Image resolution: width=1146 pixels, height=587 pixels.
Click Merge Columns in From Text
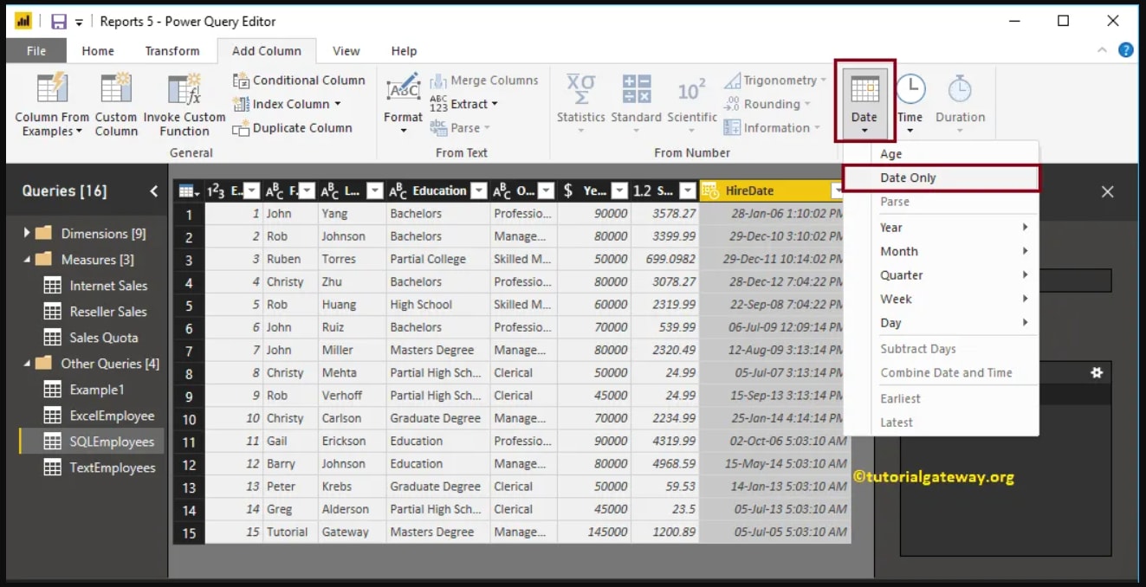484,81
